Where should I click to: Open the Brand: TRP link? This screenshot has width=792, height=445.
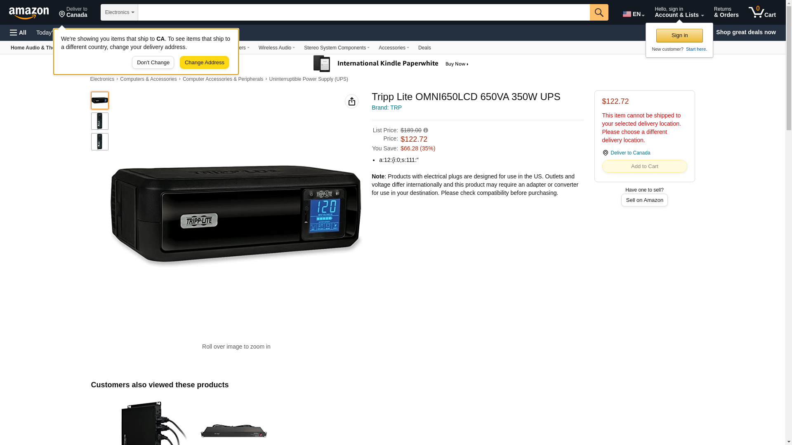[387, 108]
